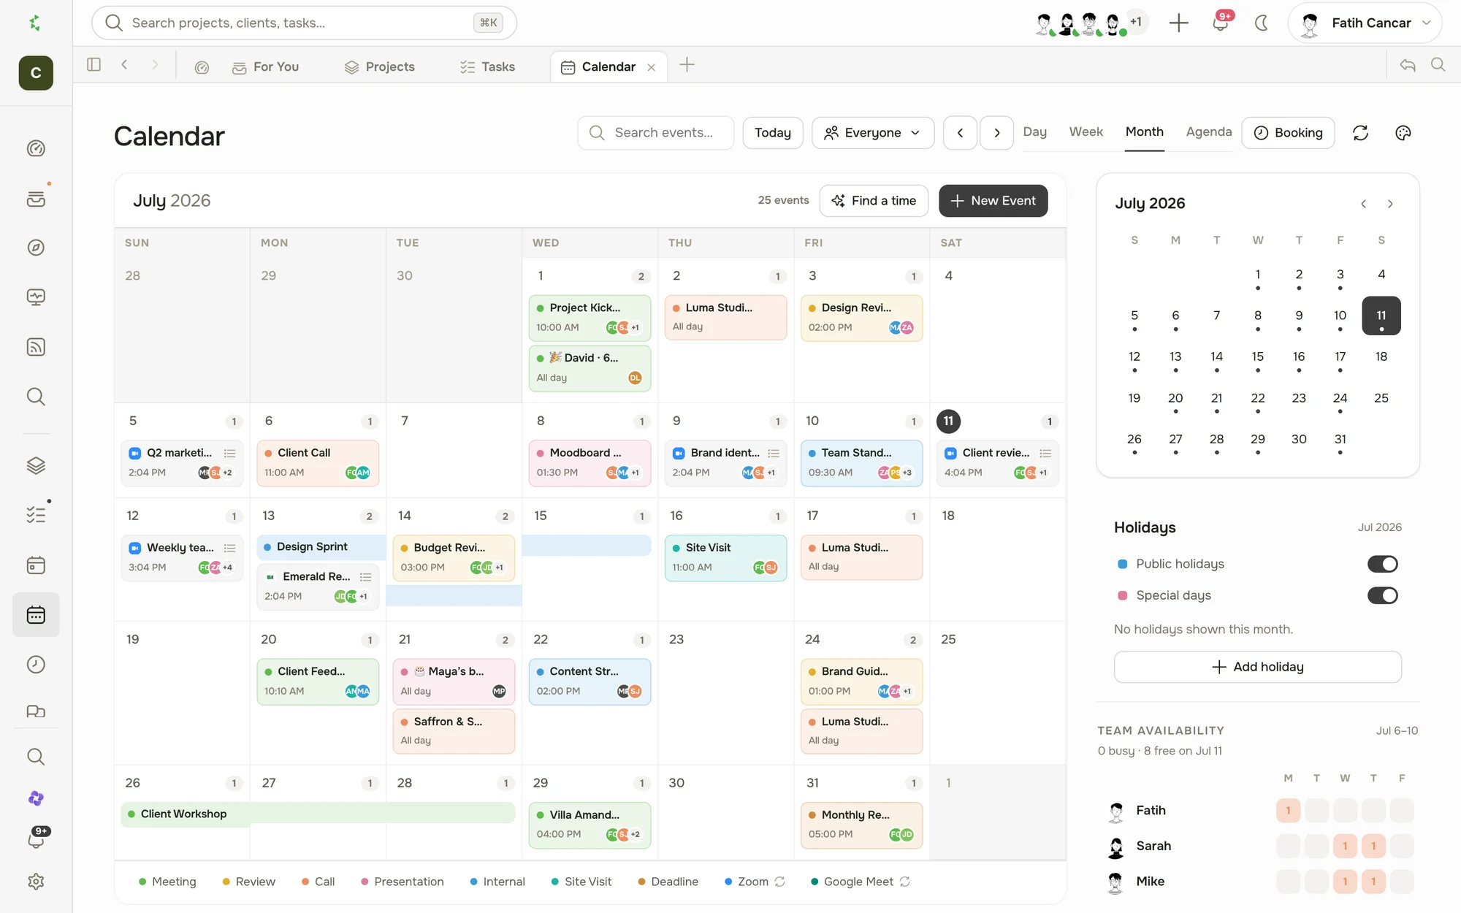1461x913 pixels.
Task: Open the Everyone filter dropdown
Action: coord(873,133)
